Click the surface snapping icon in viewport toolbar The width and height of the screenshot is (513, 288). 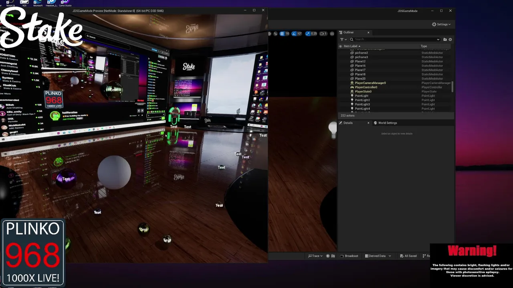276,34
